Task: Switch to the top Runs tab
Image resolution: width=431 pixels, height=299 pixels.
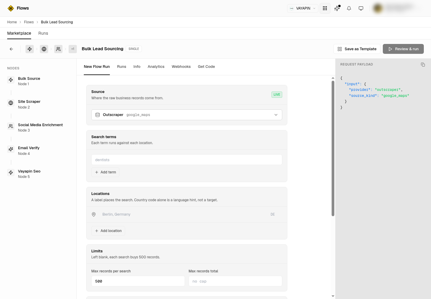Action: (x=43, y=33)
